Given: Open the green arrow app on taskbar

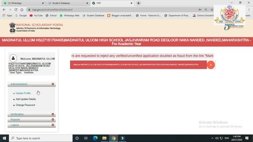Looking at the screenshot, I should [x=123, y=138].
